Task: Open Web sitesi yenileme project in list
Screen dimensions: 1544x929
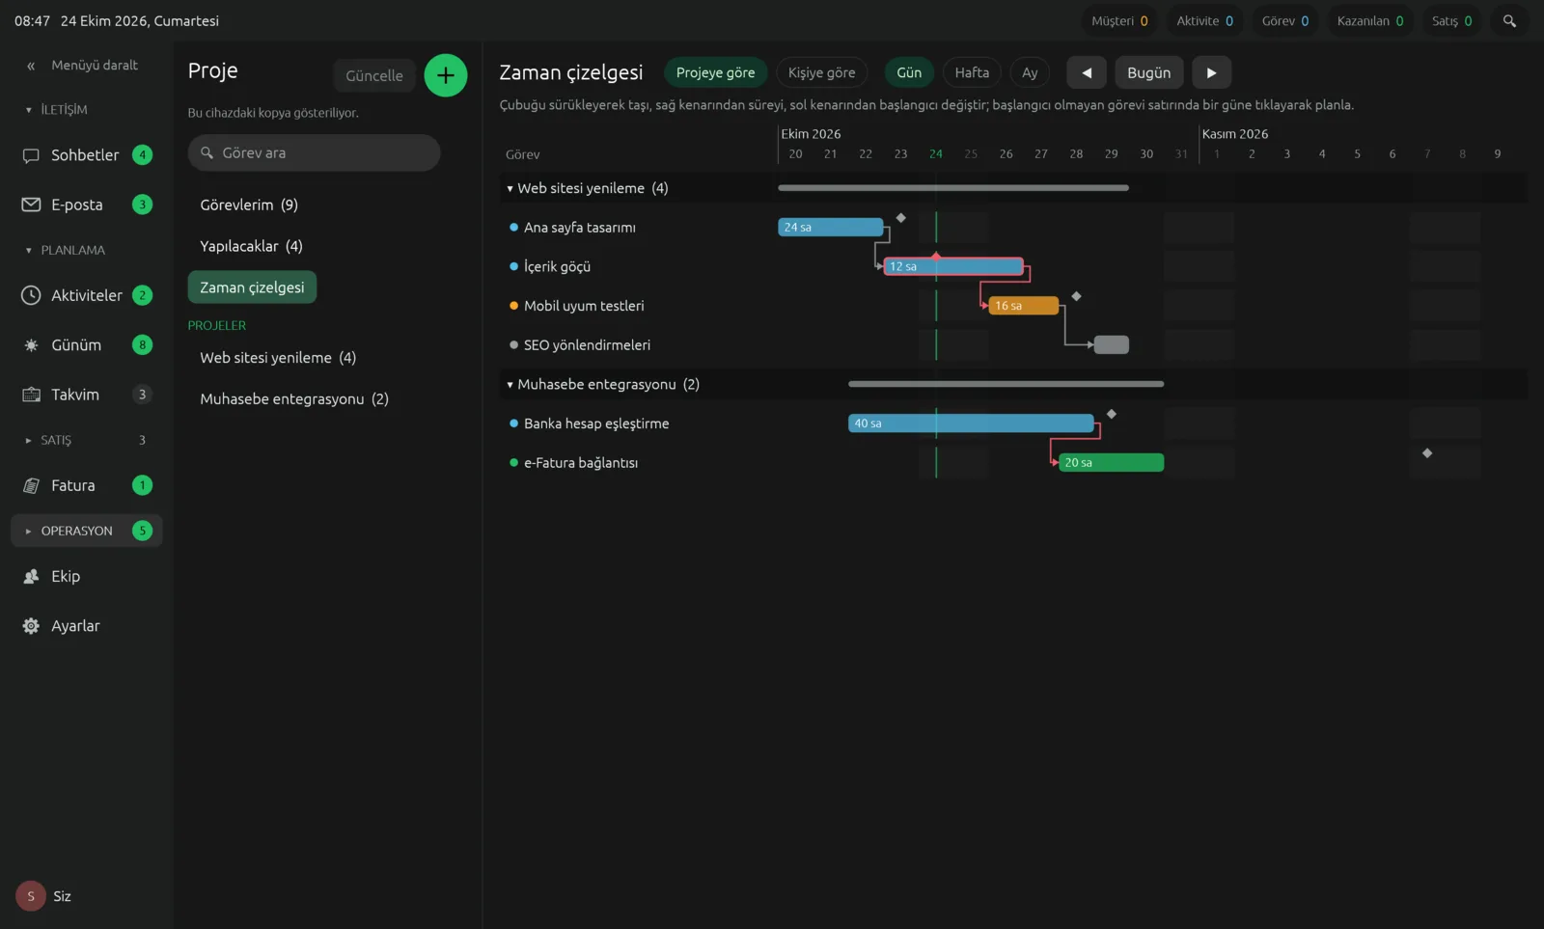Action: [x=278, y=358]
